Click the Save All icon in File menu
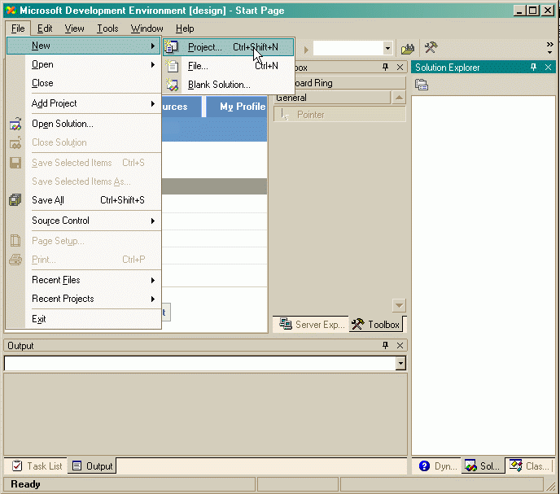The width and height of the screenshot is (560, 494). pyautogui.click(x=15, y=199)
